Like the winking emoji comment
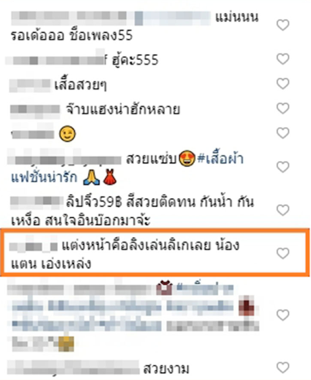The image size is (311, 380). coord(283,133)
